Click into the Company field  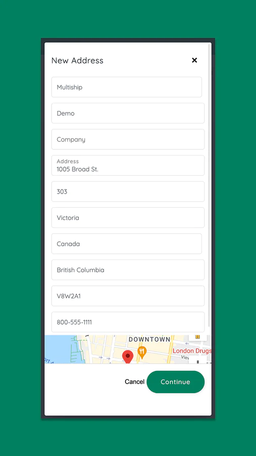tap(128, 139)
